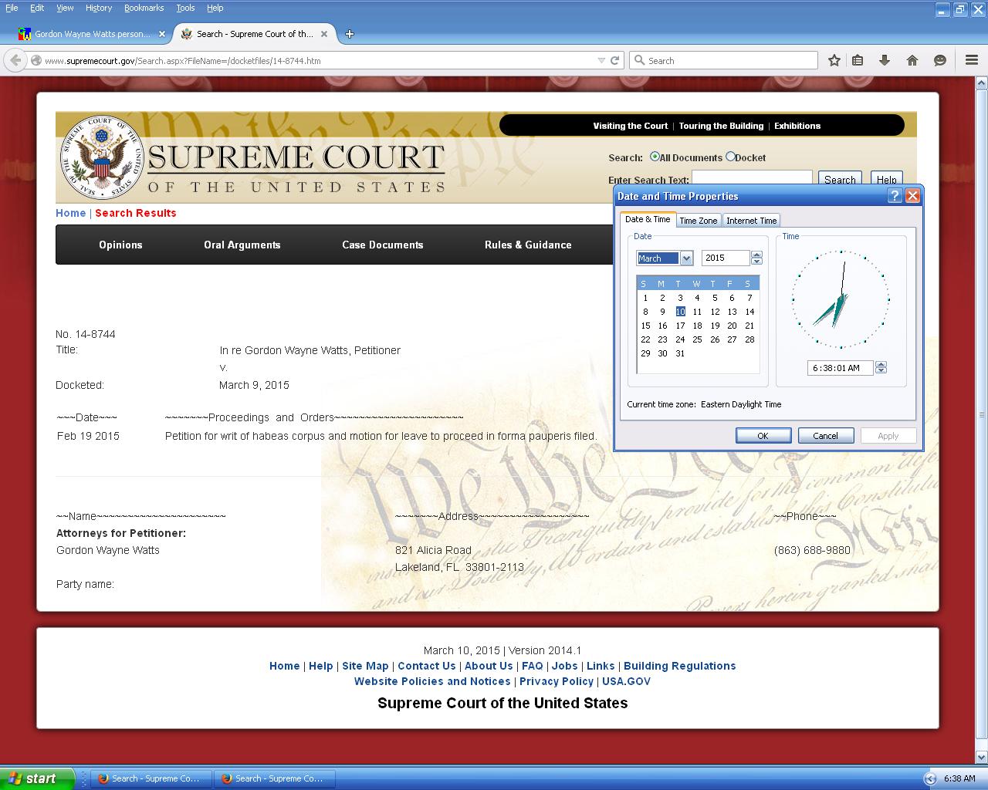The width and height of the screenshot is (988, 790).
Task: Click the Help button beside Search
Action: tap(886, 180)
